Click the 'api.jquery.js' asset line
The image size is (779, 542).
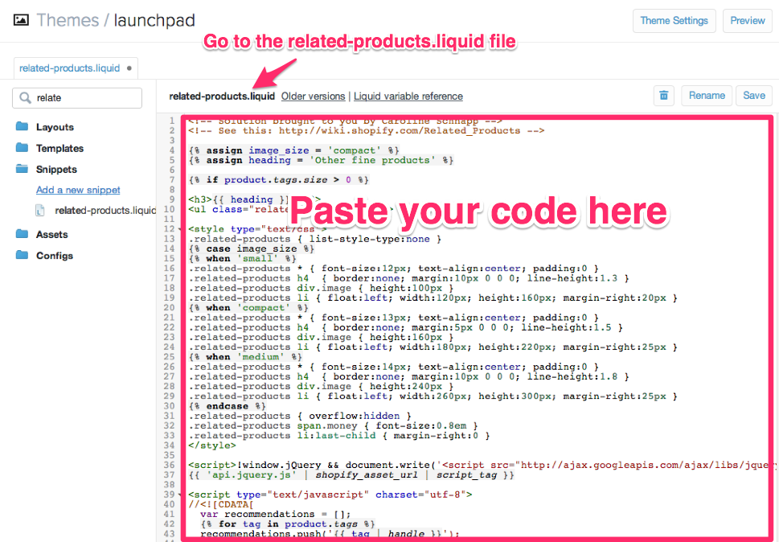[351, 475]
